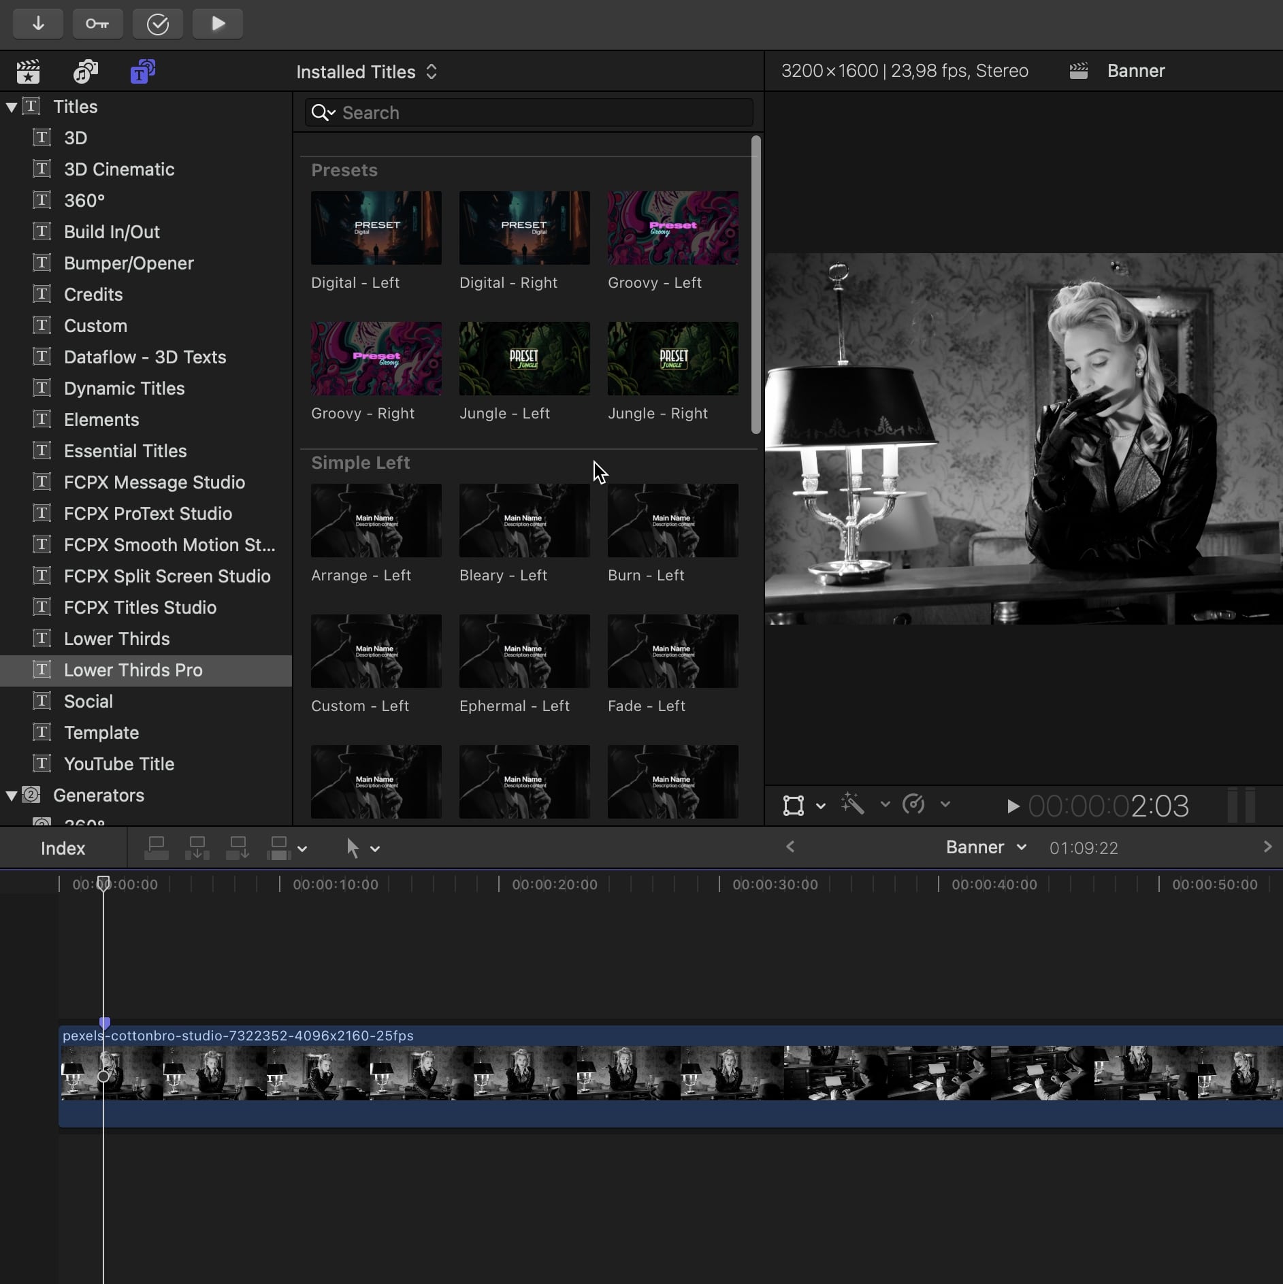The width and height of the screenshot is (1283, 1284).
Task: Select Lower Thirds category in sidebar
Action: coord(116,639)
